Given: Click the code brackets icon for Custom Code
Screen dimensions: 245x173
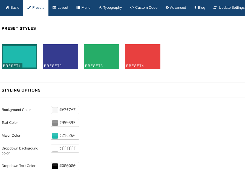Looking at the screenshot, I should (132, 8).
